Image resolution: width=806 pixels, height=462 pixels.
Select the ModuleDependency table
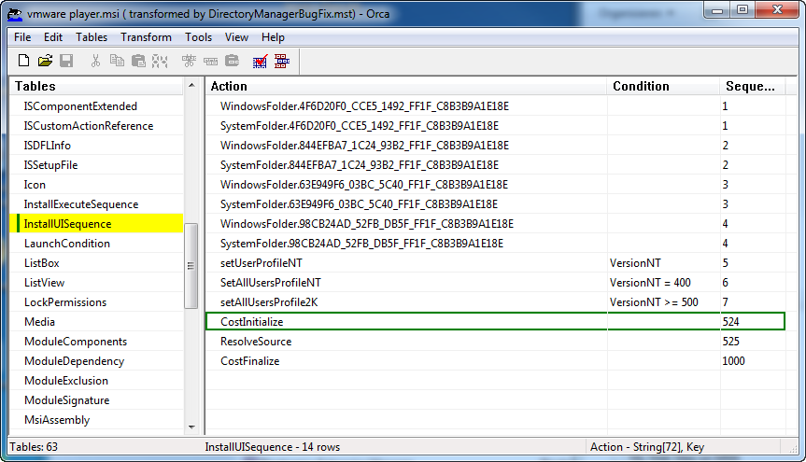pos(75,361)
